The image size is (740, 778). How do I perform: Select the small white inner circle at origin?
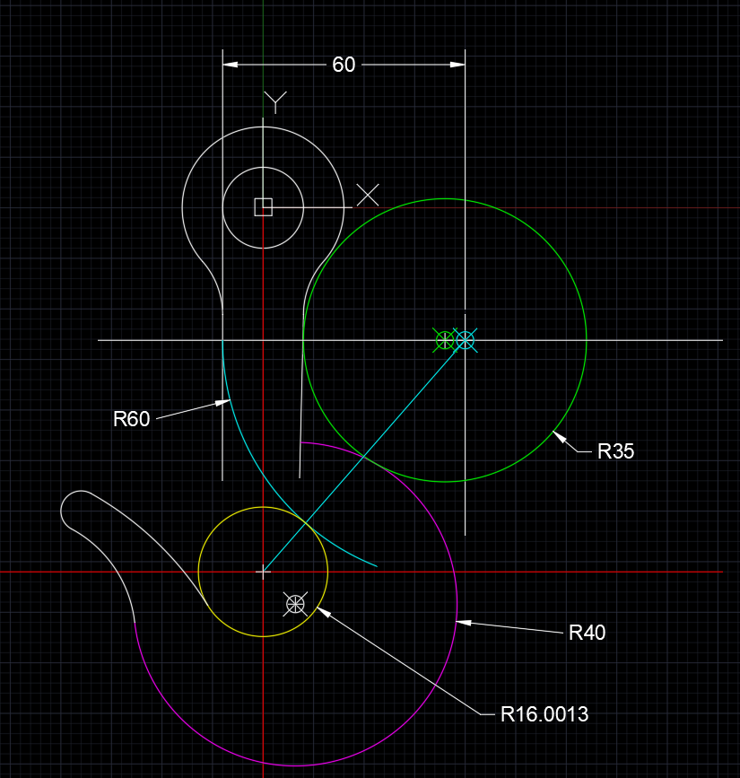[x=263, y=207]
